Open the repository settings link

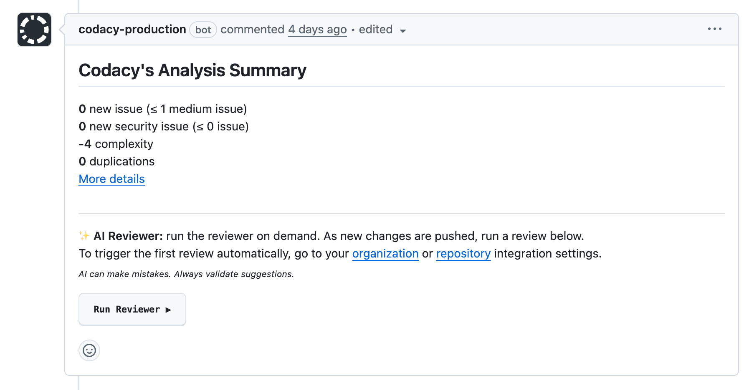pos(463,253)
